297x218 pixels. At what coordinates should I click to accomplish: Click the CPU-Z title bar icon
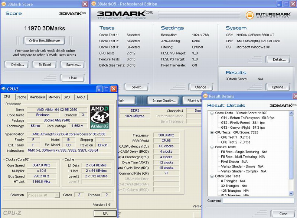4,89
